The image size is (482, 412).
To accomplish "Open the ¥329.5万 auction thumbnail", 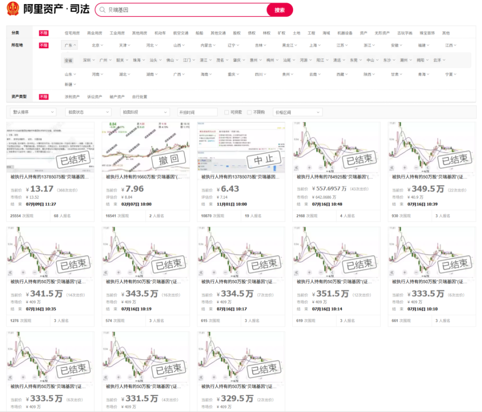I will coord(241,357).
